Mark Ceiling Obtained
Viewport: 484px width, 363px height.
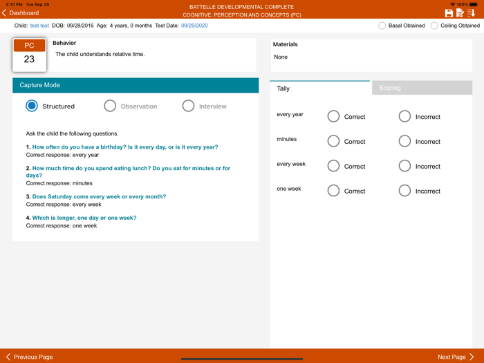[434, 26]
